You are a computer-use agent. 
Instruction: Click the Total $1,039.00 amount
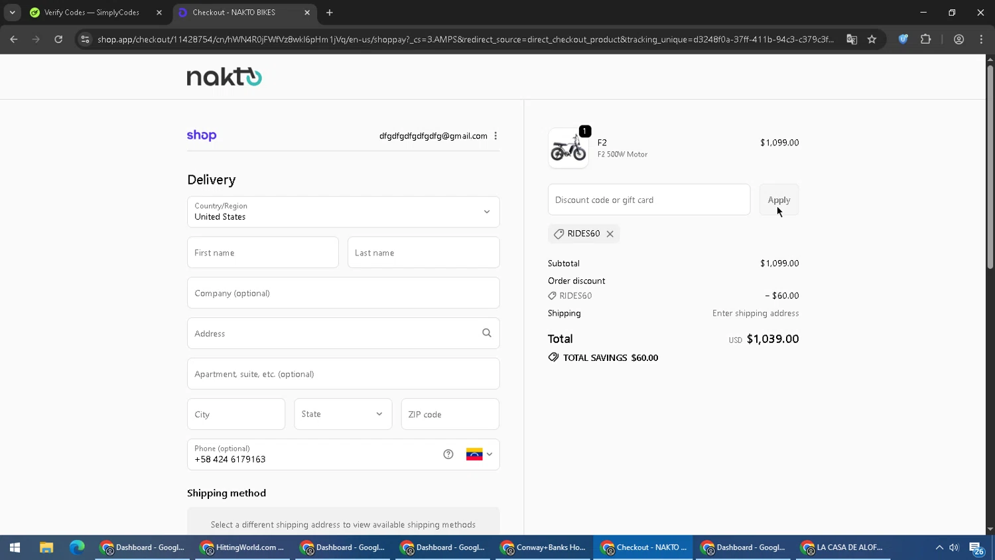(x=773, y=339)
